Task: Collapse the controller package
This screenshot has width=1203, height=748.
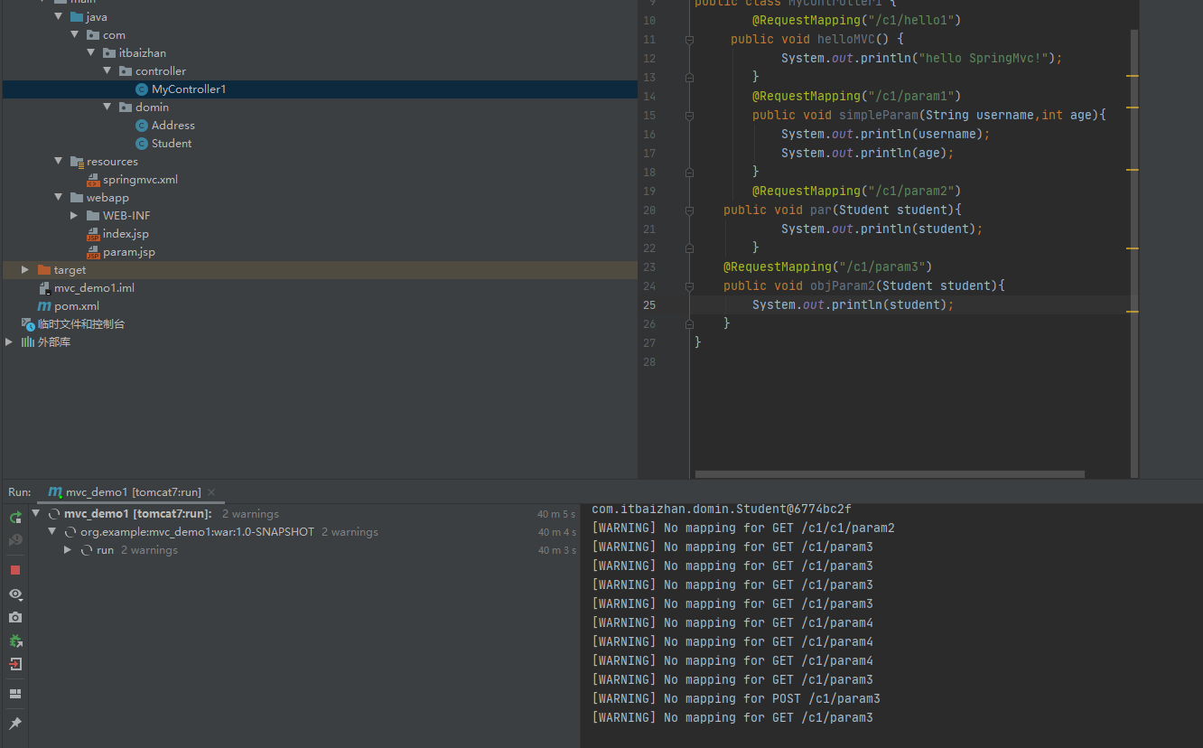Action: pos(107,71)
